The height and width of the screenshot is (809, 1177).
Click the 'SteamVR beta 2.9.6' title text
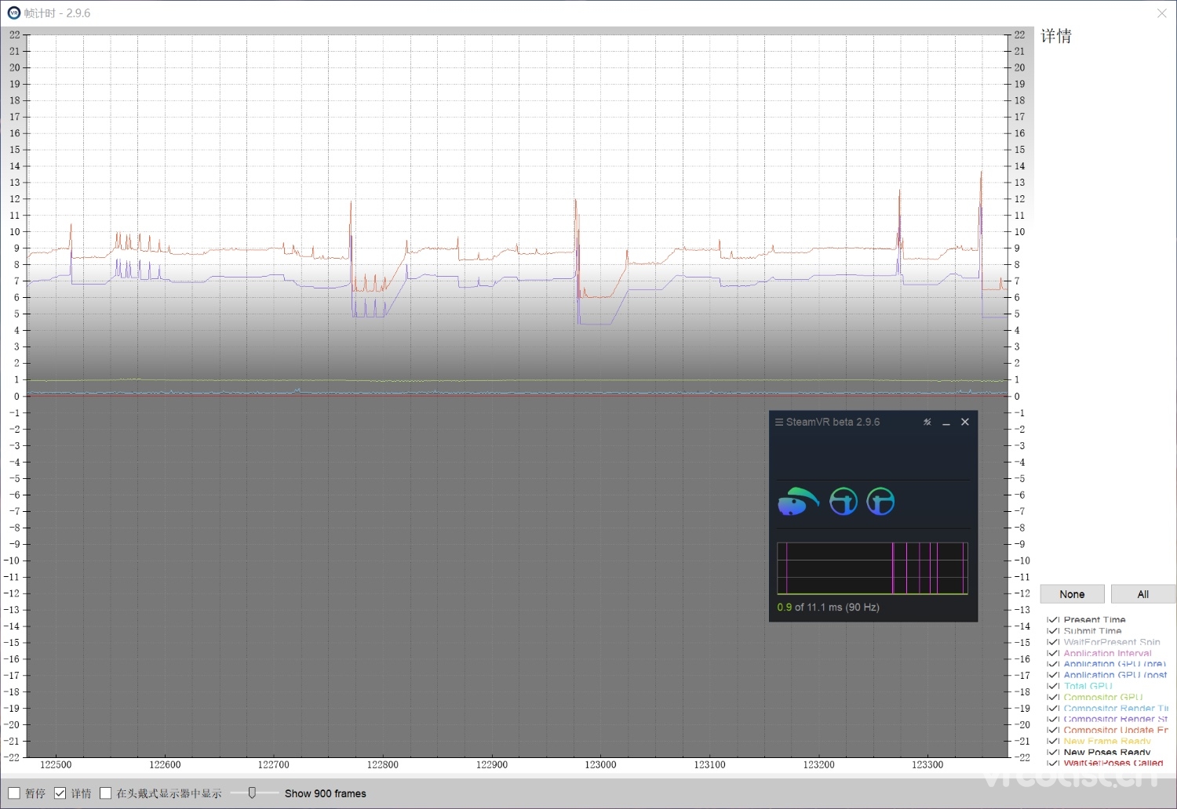tap(833, 422)
